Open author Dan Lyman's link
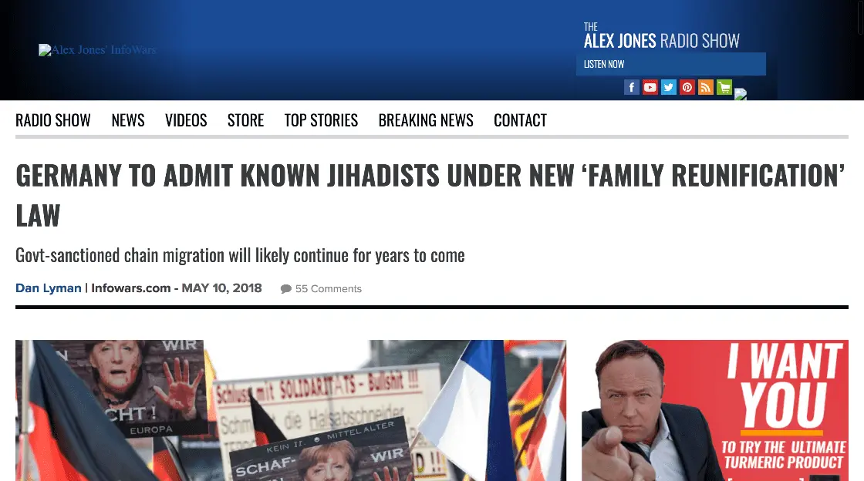Viewport: 864px width, 481px height. coord(49,288)
